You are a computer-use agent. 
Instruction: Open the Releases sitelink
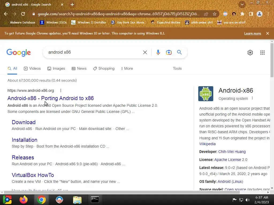tap(23, 157)
